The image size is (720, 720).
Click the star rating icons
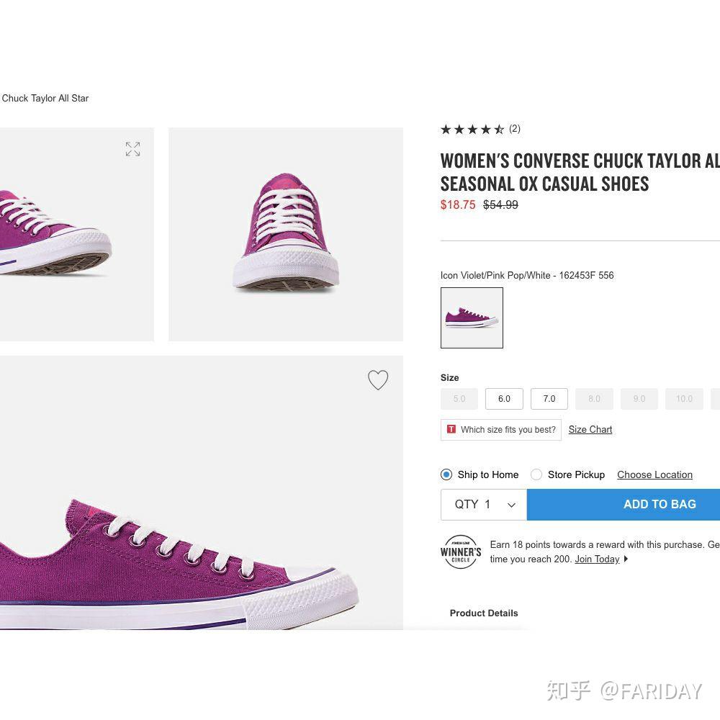[472, 130]
